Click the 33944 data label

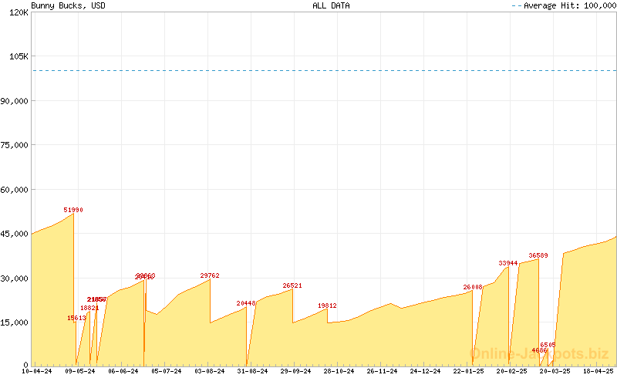(508, 263)
